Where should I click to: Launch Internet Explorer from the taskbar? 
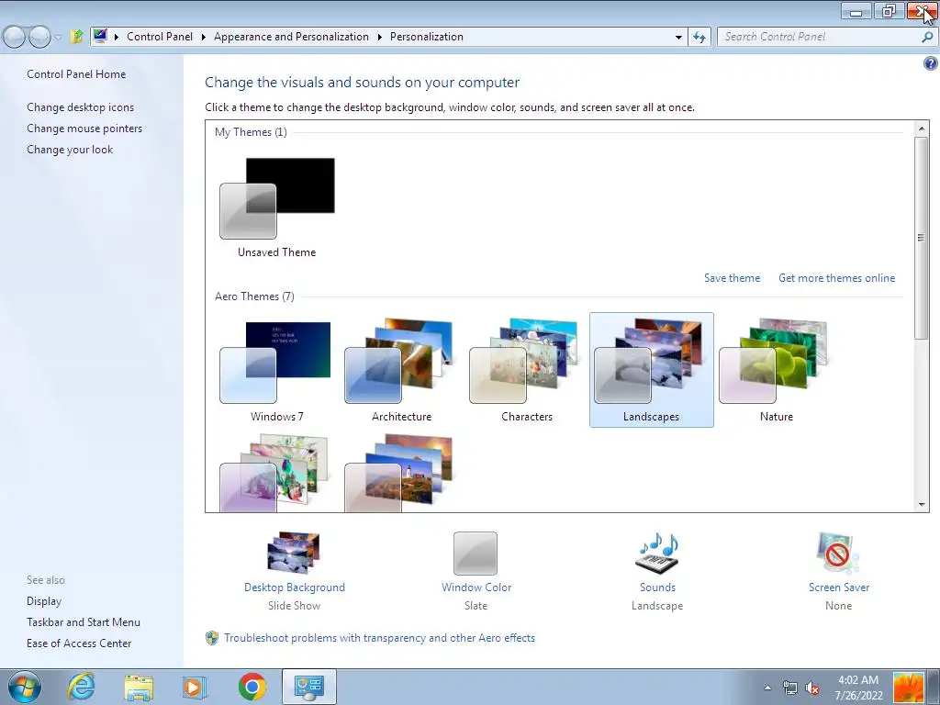click(x=81, y=687)
